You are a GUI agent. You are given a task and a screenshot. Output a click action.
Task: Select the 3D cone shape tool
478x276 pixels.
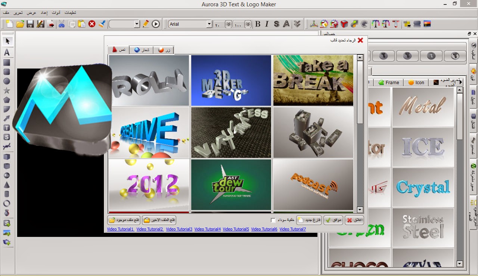7,185
